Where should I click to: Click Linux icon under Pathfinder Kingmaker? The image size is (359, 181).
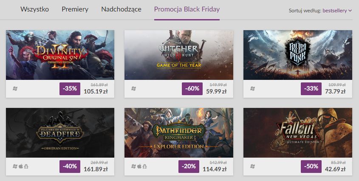(x=144, y=167)
